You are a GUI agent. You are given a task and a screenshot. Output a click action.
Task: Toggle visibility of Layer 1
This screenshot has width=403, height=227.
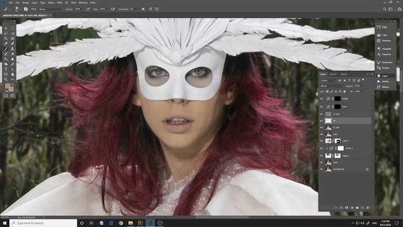321,156
